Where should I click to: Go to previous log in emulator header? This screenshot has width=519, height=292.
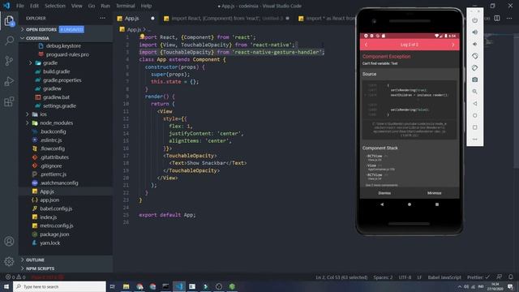367,45
